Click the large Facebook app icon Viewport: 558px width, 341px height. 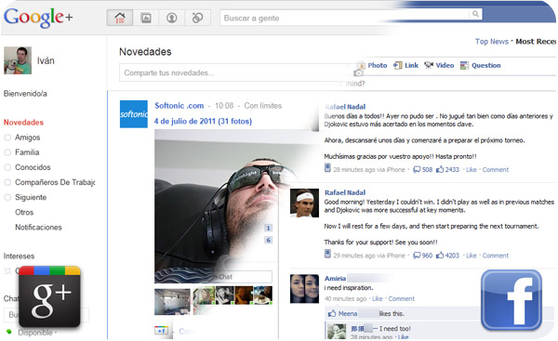[511, 300]
